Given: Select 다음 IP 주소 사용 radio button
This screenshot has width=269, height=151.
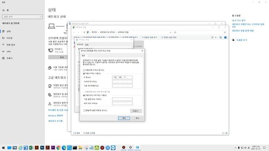Looking at the screenshot, I should click(84, 73).
